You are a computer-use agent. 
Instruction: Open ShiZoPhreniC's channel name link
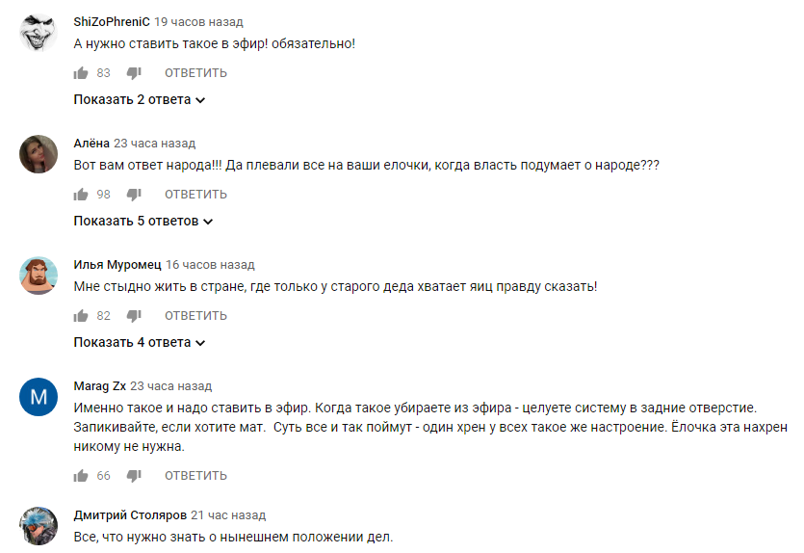(x=112, y=21)
